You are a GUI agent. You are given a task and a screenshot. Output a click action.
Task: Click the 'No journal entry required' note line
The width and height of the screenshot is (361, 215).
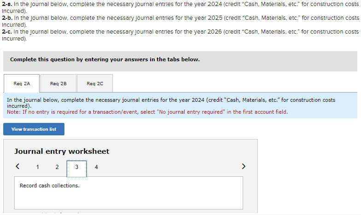coord(147,112)
